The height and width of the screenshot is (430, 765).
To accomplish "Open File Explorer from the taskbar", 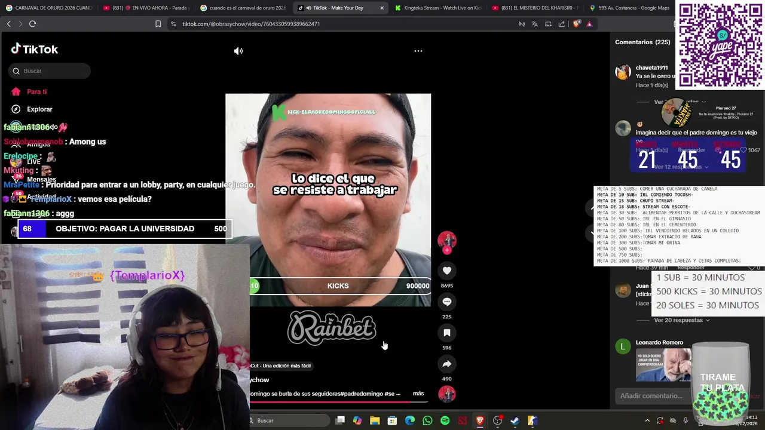I will 375,420.
